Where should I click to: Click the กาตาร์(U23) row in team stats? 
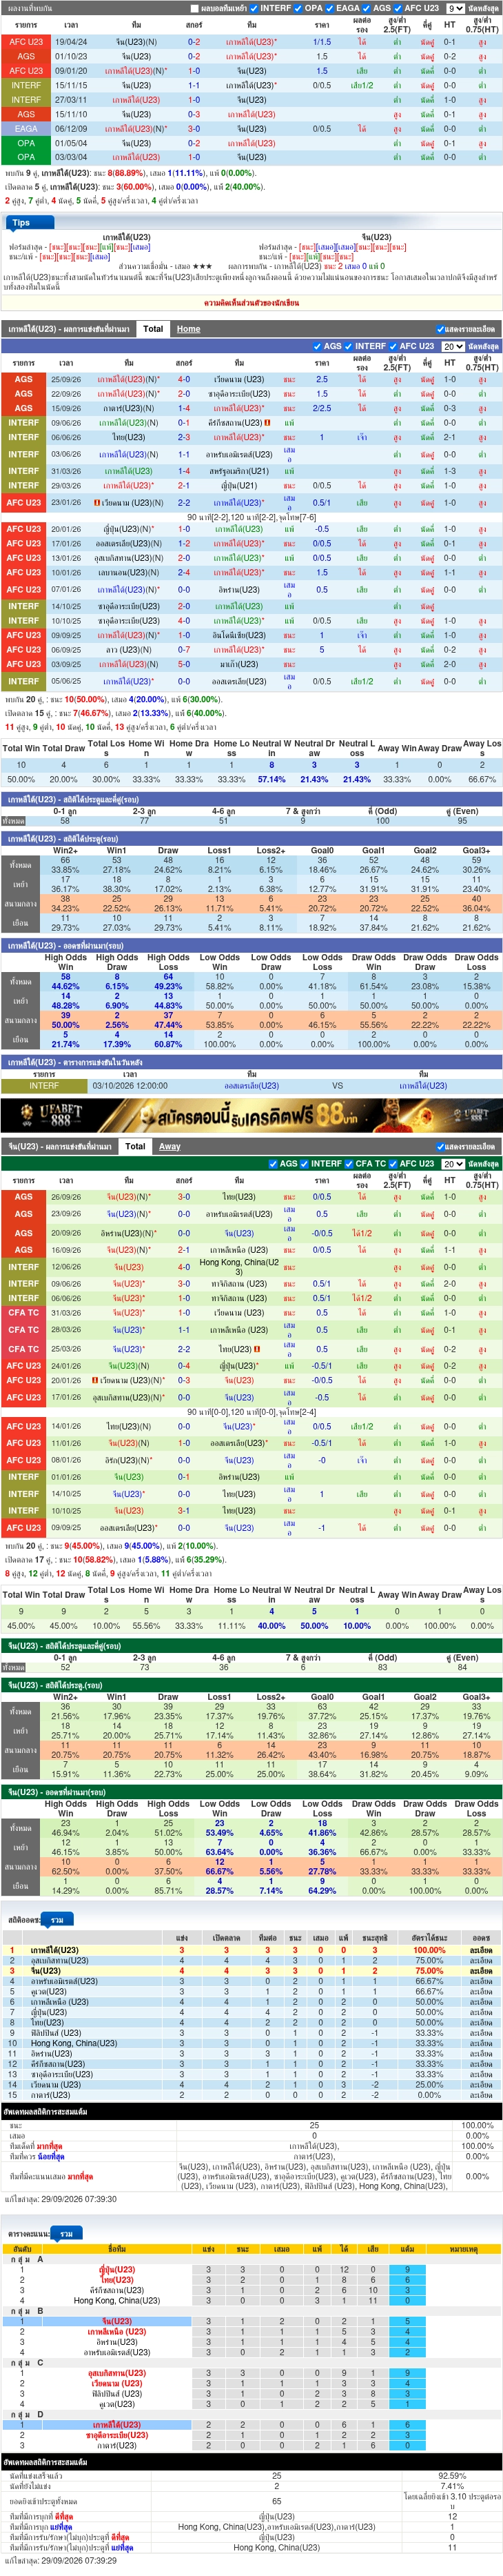click(251, 2095)
